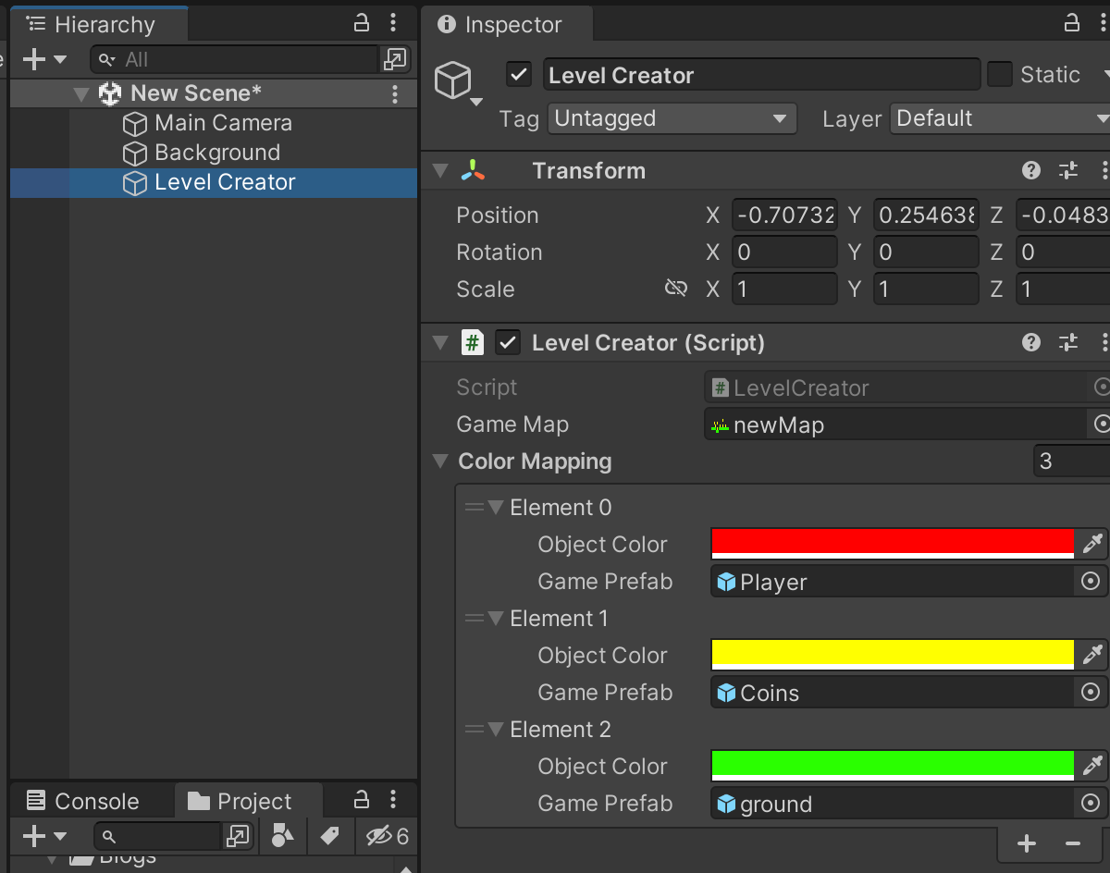The width and height of the screenshot is (1110, 873).
Task: Open the Tag dropdown showing Untagged
Action: point(672,118)
